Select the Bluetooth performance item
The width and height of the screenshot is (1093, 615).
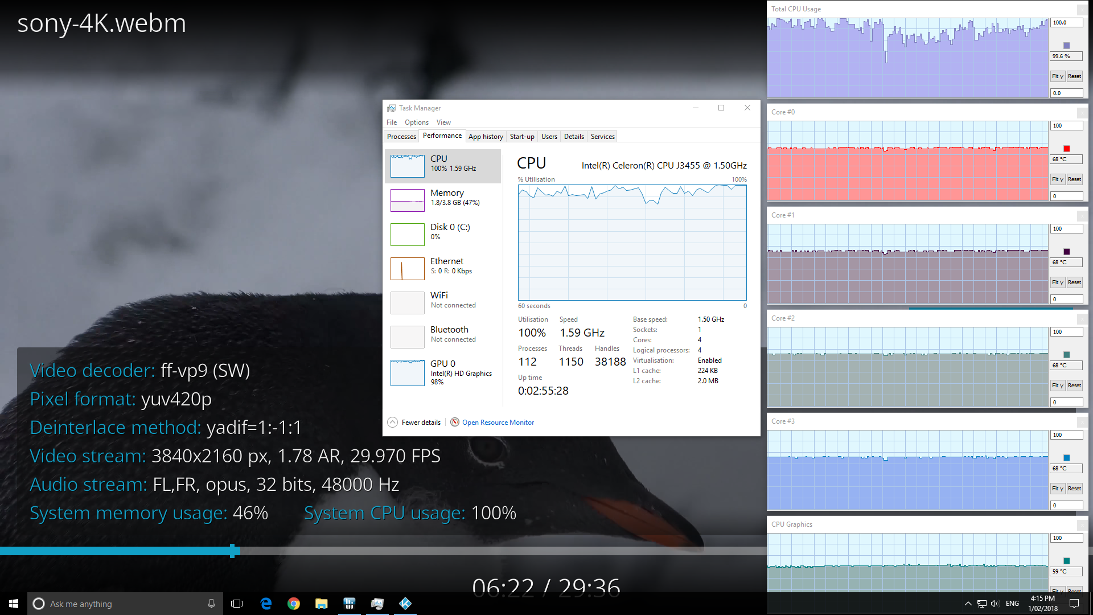pyautogui.click(x=443, y=337)
